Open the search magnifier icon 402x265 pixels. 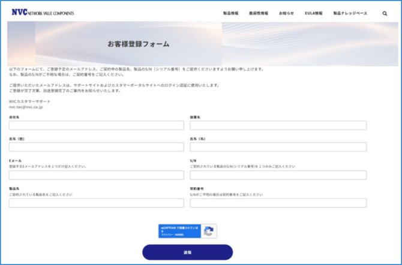(x=385, y=13)
